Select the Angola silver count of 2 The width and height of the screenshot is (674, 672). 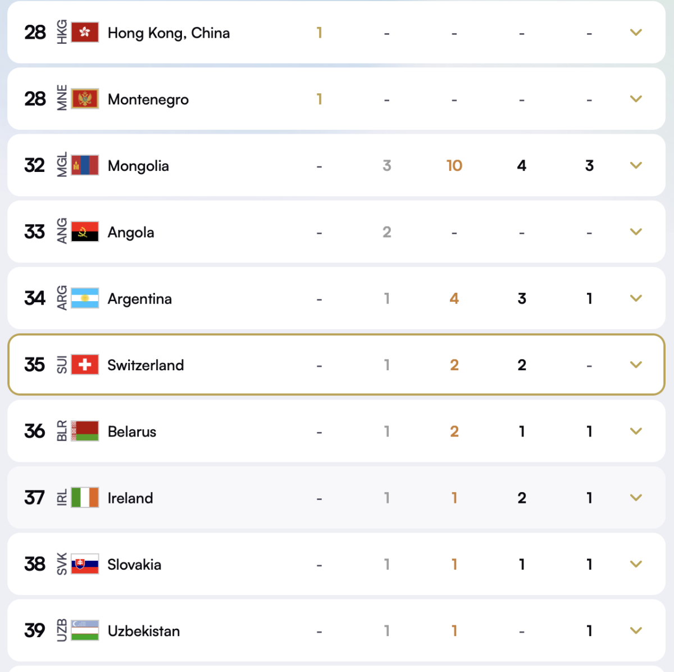click(386, 231)
